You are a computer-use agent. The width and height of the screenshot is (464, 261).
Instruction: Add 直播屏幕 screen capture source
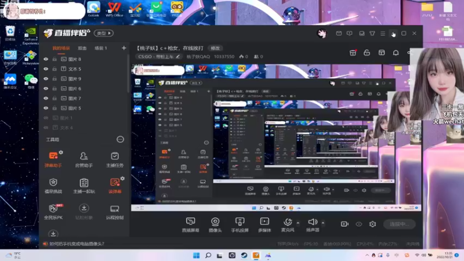click(x=190, y=224)
